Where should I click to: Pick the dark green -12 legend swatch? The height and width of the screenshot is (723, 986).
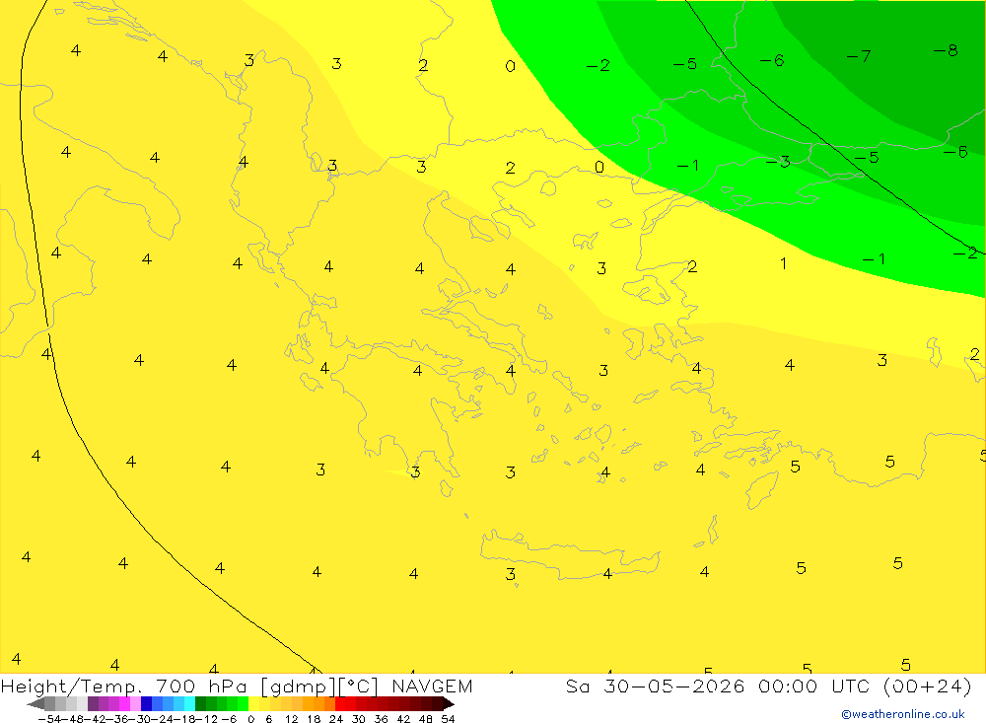click(200, 704)
